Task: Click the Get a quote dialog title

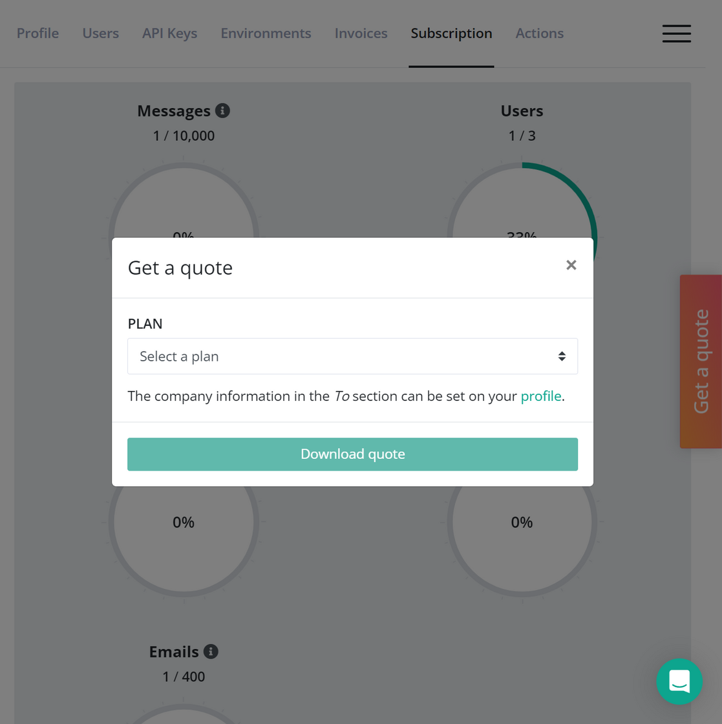Action: [x=180, y=268]
